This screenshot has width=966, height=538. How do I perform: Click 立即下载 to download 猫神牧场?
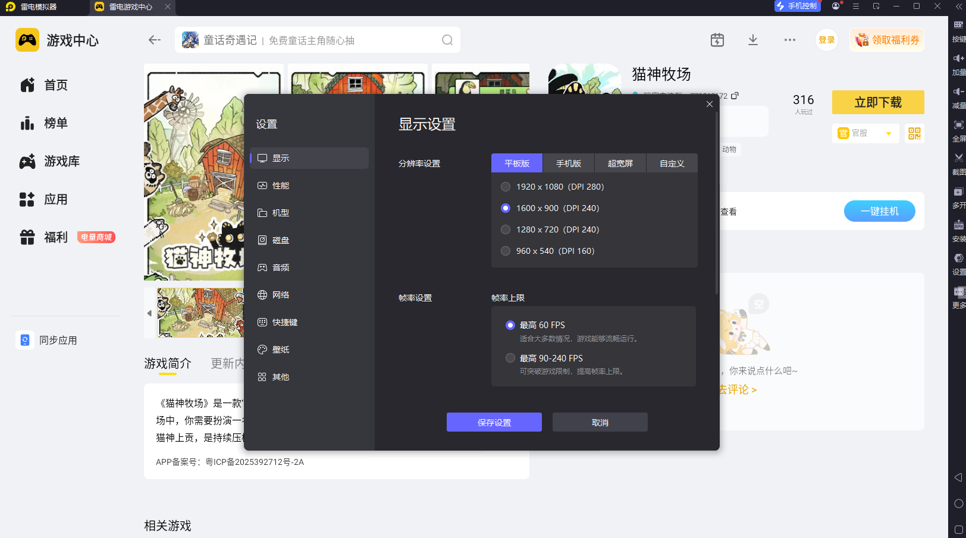pos(878,102)
